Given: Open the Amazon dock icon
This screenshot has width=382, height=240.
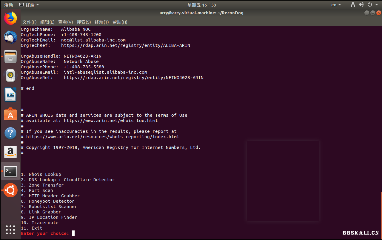Looking at the screenshot, I should click(10, 152).
